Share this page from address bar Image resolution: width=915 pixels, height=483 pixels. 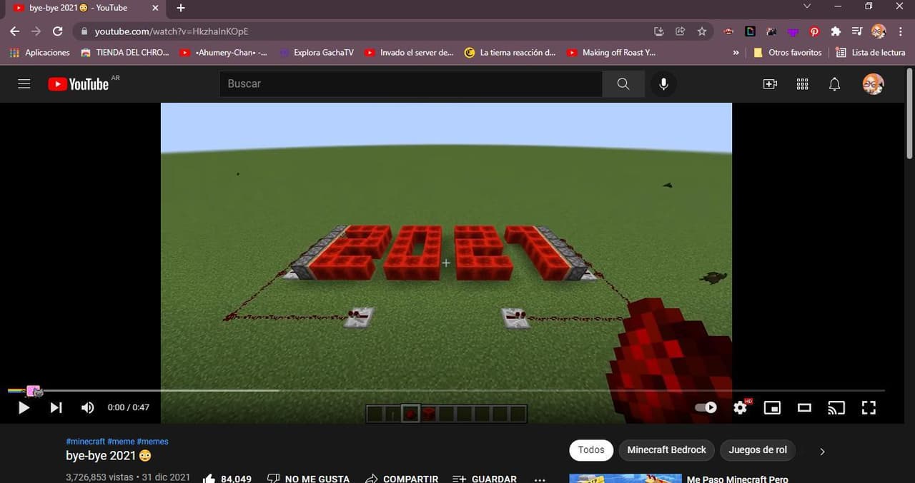(x=681, y=31)
